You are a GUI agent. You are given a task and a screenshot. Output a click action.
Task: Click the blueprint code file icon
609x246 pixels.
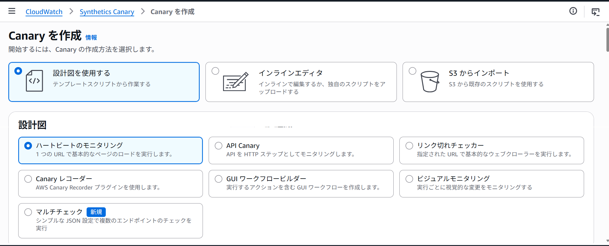(34, 81)
